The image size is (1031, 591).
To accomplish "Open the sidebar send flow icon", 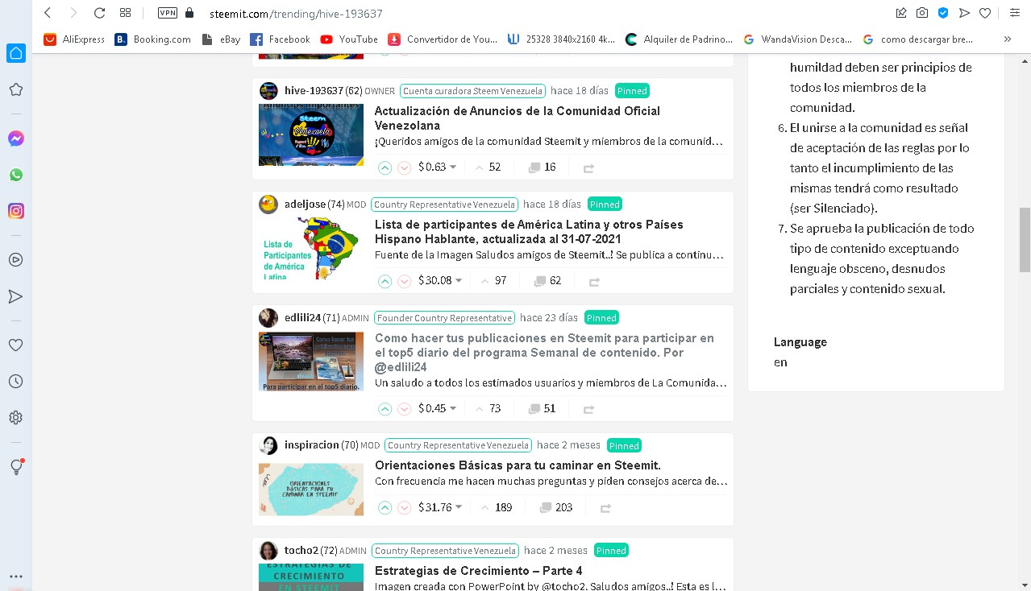I will (x=15, y=296).
